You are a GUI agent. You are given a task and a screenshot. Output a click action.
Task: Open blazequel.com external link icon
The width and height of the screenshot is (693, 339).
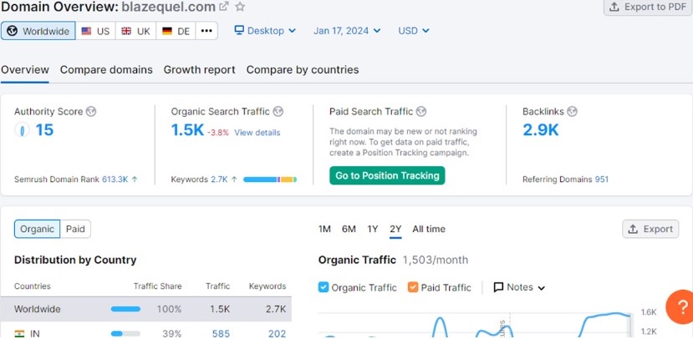[225, 7]
